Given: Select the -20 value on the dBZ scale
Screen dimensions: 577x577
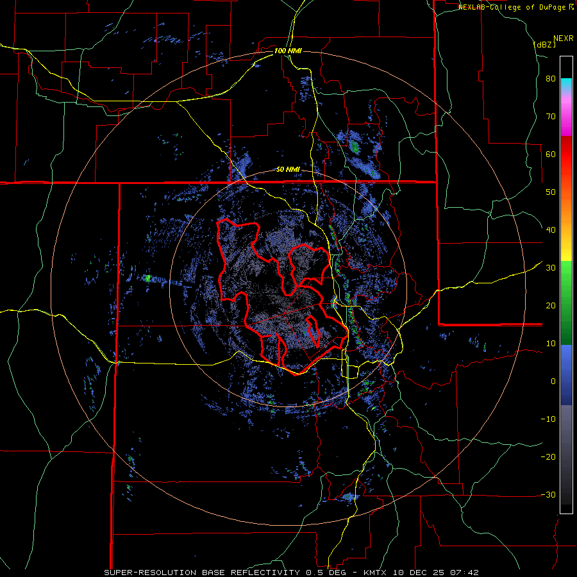Looking at the screenshot, I should [x=548, y=456].
